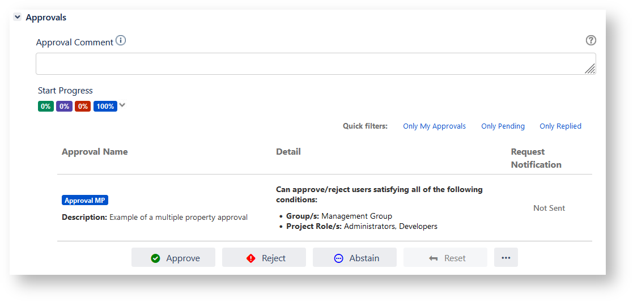Click the Approval Comment info icon
This screenshot has height=302, width=633.
pos(121,41)
